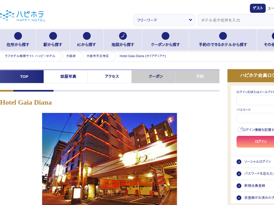Select the 予約 tab
Viewport: 274px width, 205px height.
197,77
